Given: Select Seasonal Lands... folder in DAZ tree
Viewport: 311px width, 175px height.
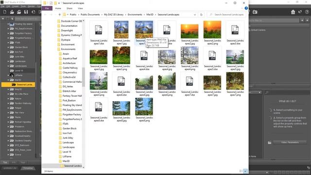Looking at the screenshot, I should click(18, 85).
